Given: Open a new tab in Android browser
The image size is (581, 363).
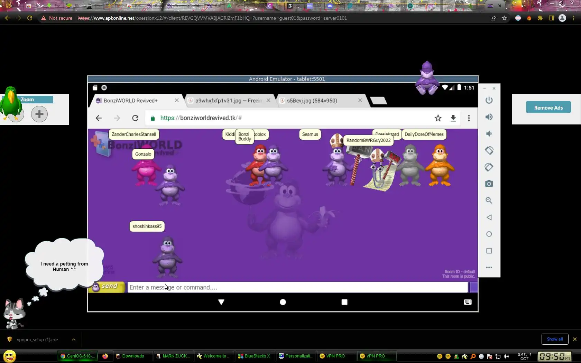Looking at the screenshot, I should (378, 101).
